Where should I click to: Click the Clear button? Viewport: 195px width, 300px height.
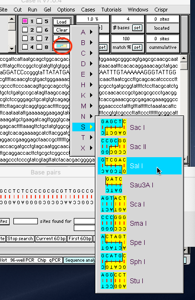[x=61, y=30]
